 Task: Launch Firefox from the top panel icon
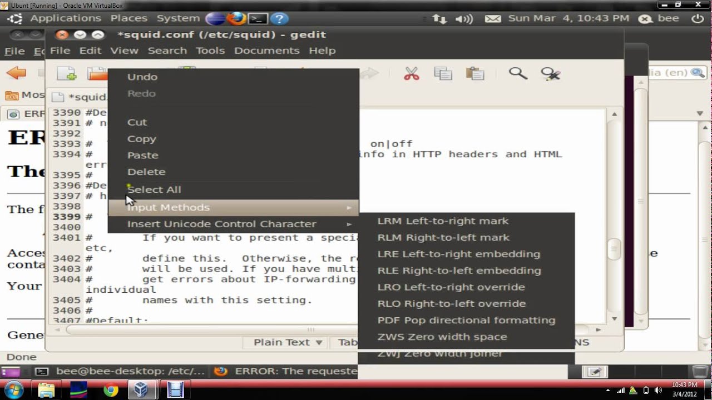(x=236, y=18)
